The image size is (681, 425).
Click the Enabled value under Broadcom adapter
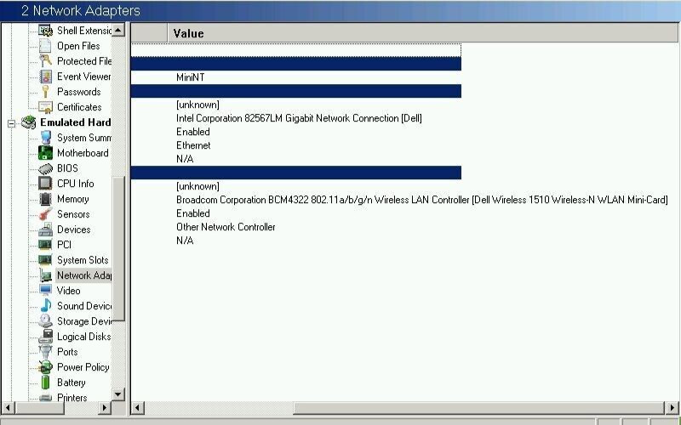(x=193, y=213)
